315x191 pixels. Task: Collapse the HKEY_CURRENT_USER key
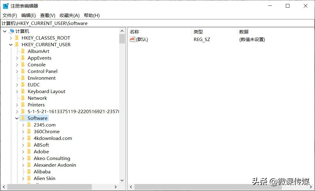(x=11, y=44)
